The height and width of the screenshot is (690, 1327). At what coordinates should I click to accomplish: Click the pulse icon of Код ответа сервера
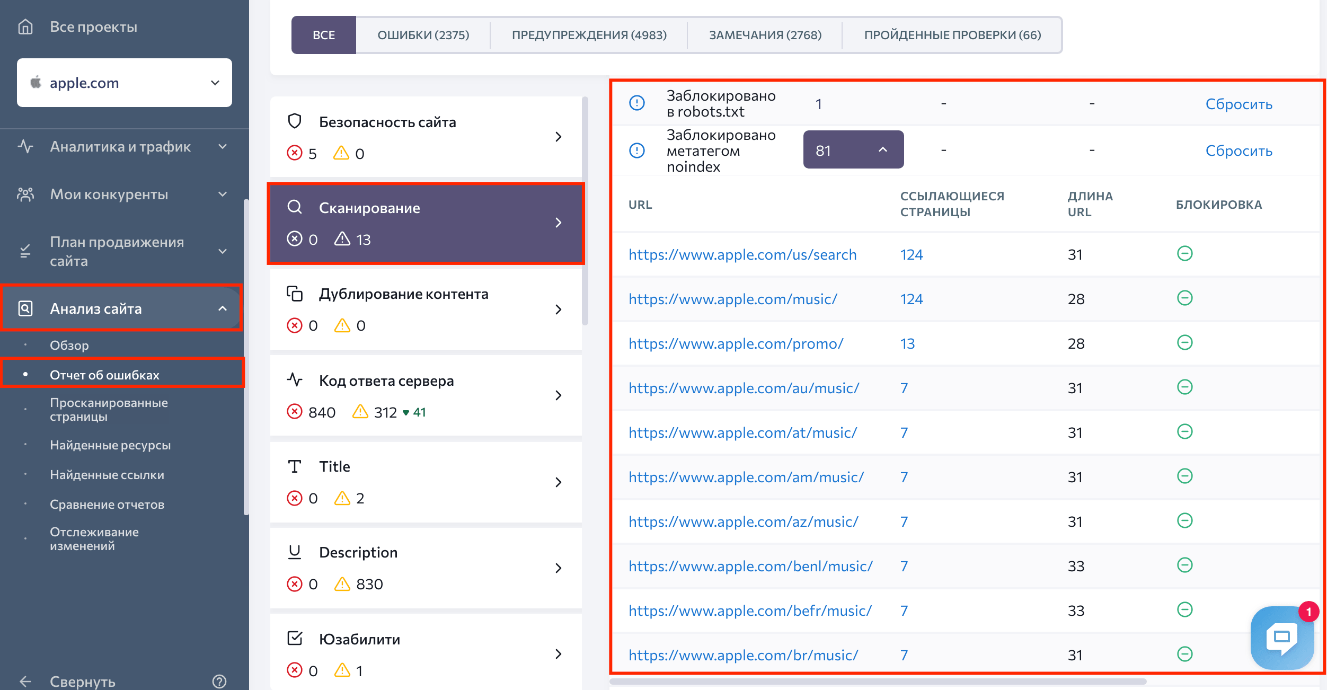point(295,380)
